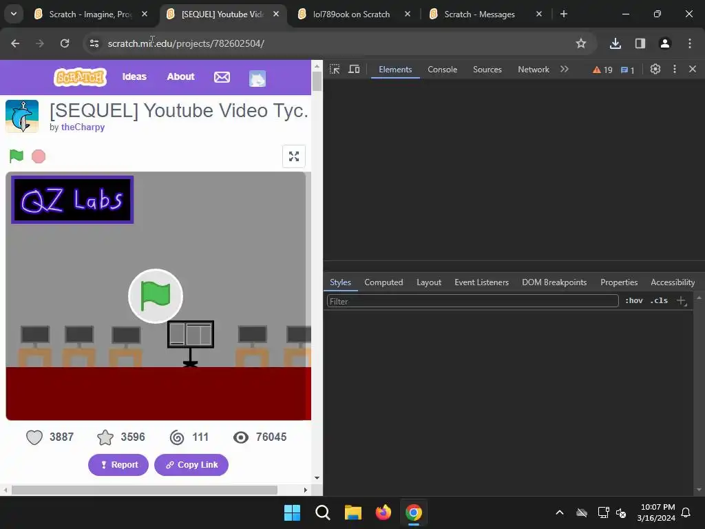Add new style rule plus icon

[681, 300]
